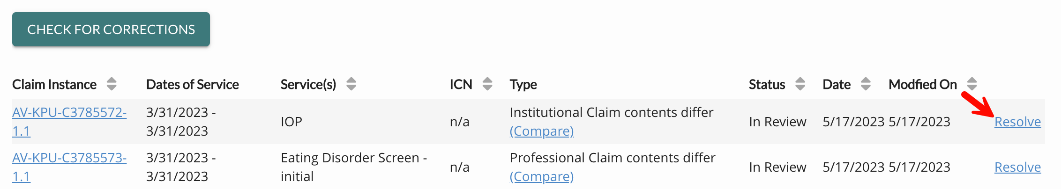Compare the Professional Claim contents

(x=542, y=177)
